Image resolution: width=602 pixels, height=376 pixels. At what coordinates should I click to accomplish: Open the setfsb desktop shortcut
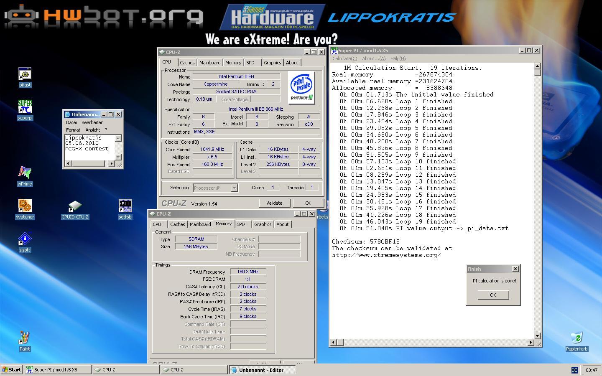tap(125, 209)
